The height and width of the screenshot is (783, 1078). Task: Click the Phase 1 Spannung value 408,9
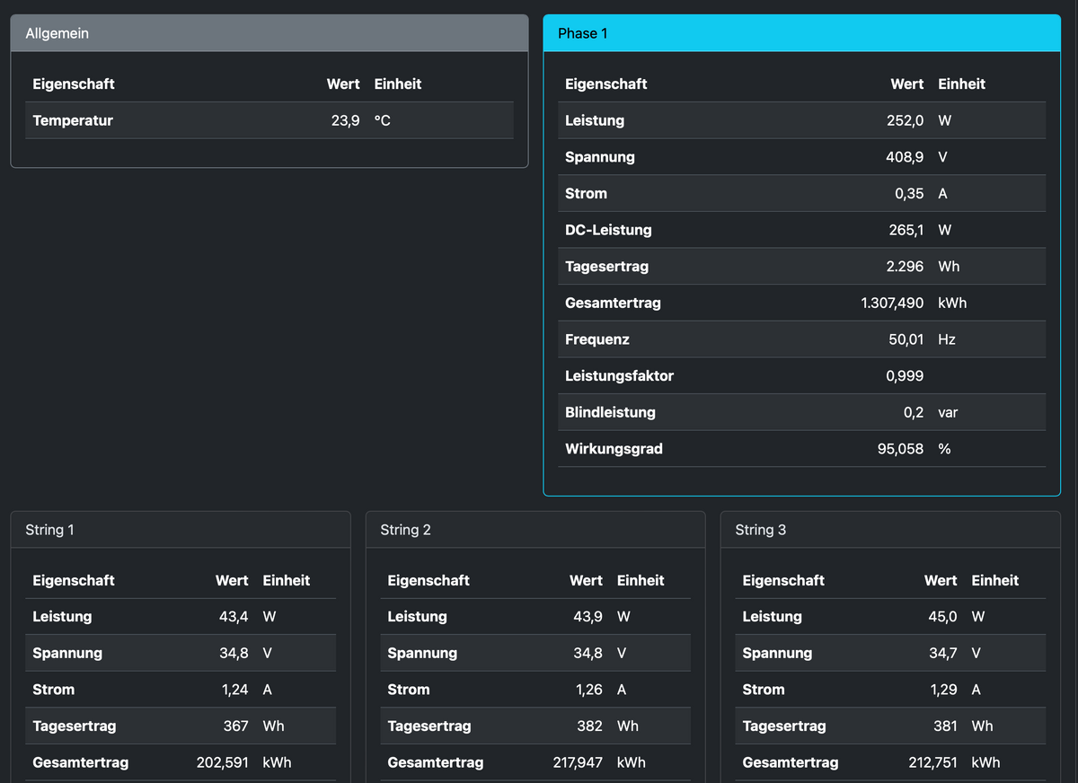[x=905, y=157]
